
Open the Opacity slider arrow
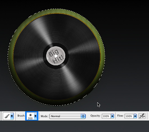click(x=112, y=116)
